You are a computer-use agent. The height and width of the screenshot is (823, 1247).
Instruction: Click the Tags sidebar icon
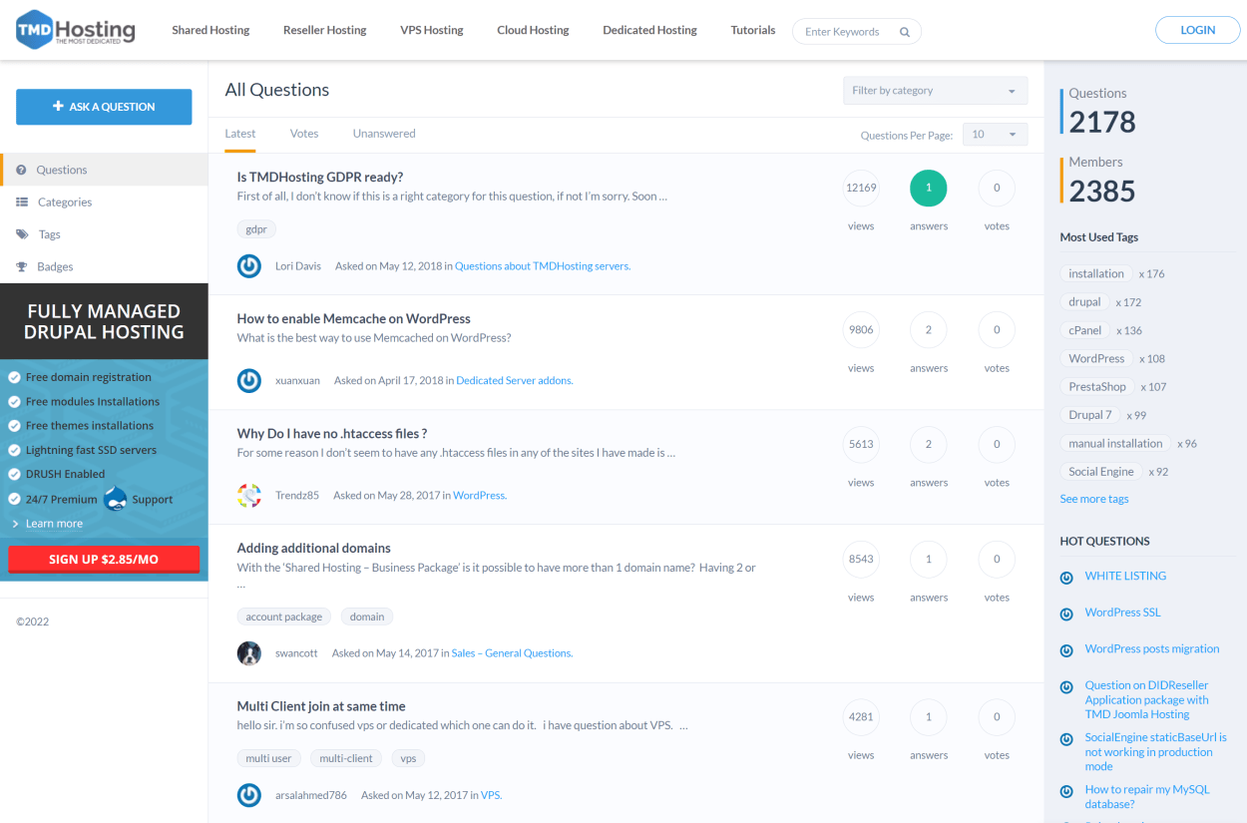click(22, 234)
